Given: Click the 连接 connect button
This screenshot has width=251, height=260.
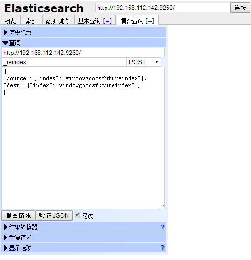Looking at the screenshot, I should (x=240, y=8).
